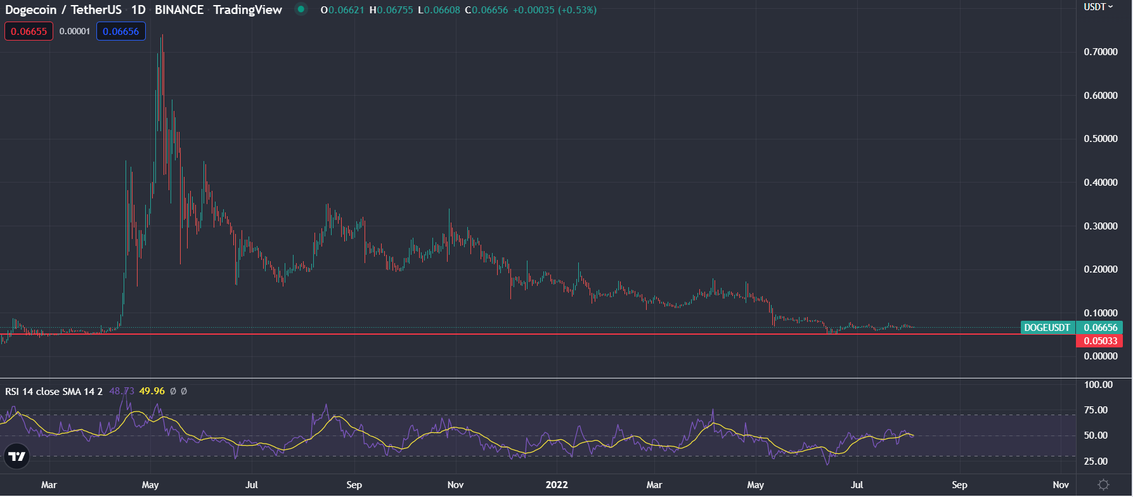
Task: Open chart settings gear icon
Action: pyautogui.click(x=1103, y=485)
